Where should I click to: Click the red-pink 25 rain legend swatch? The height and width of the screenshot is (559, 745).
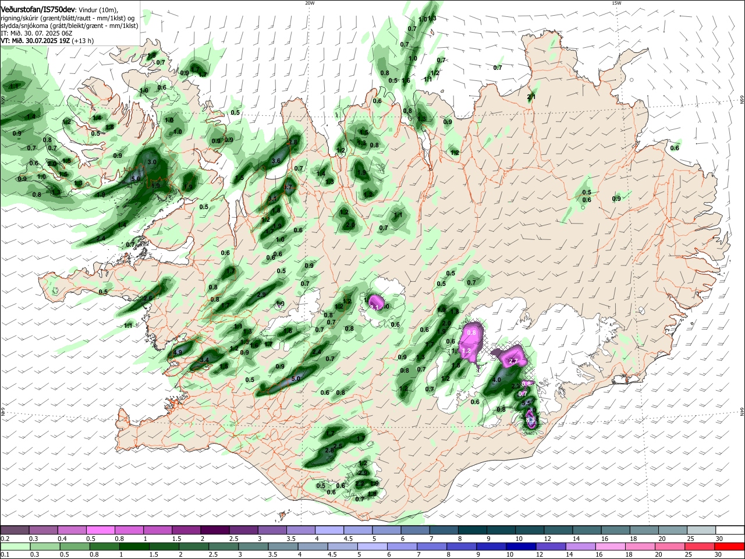pyautogui.click(x=700, y=546)
